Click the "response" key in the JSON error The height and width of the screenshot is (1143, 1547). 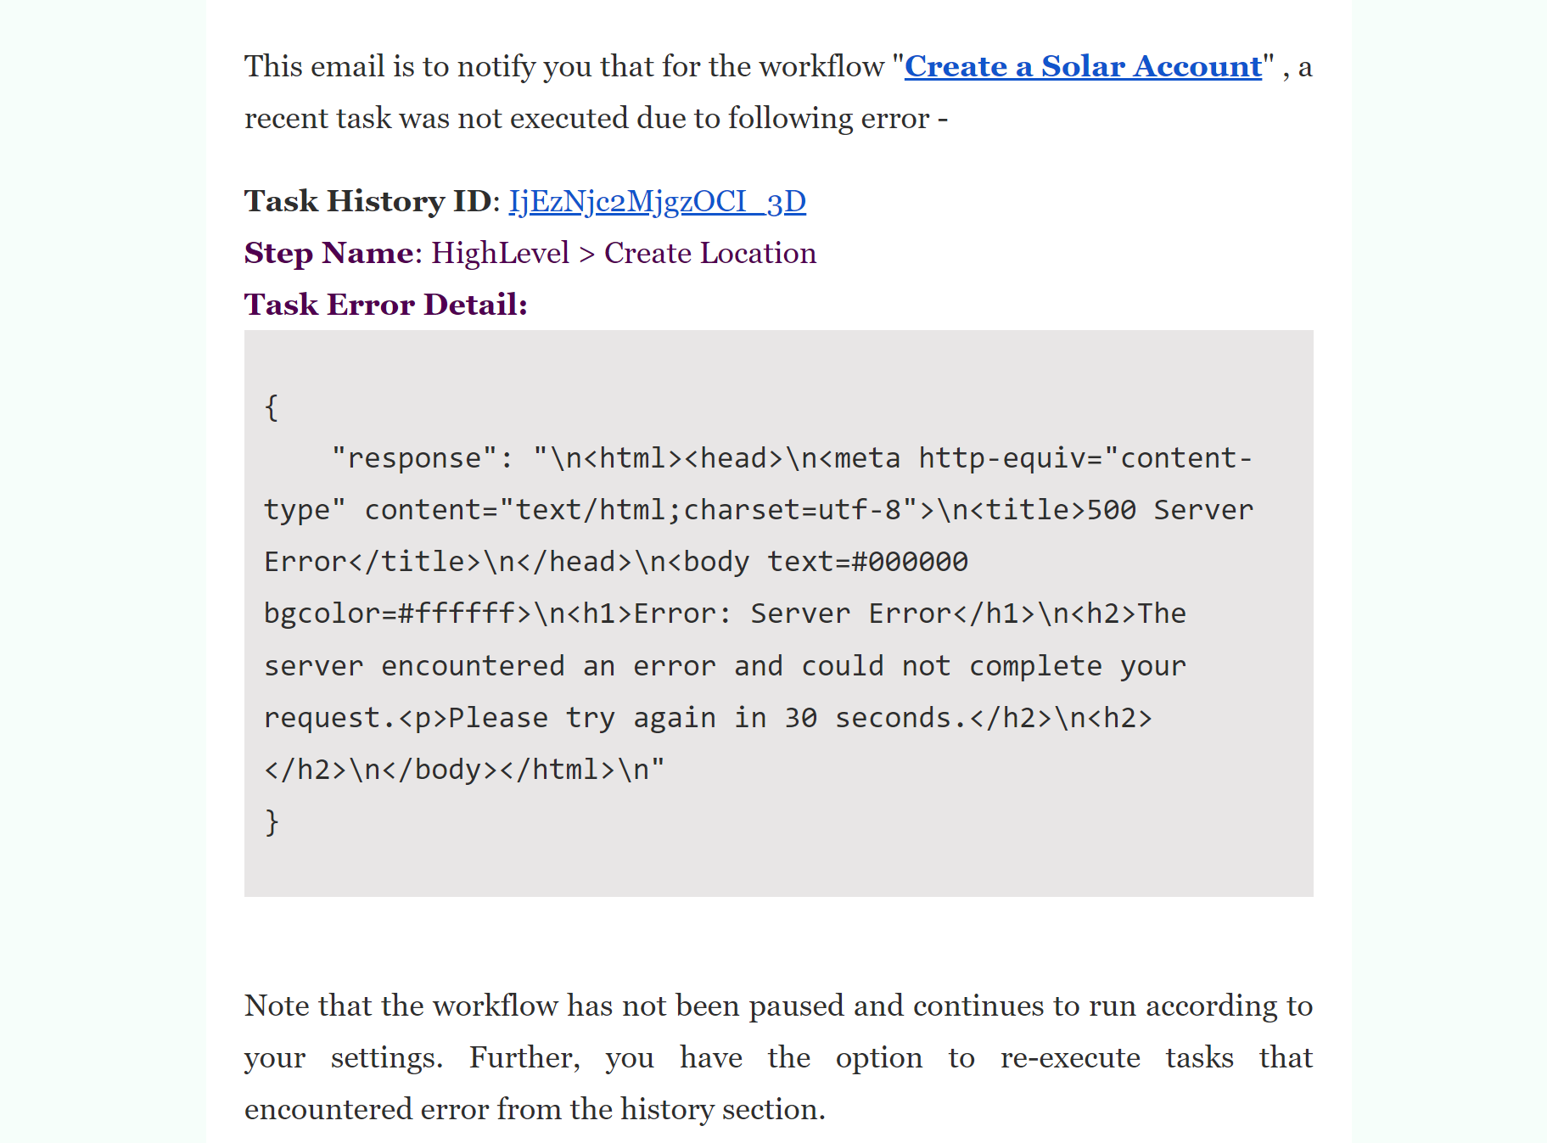click(x=414, y=458)
